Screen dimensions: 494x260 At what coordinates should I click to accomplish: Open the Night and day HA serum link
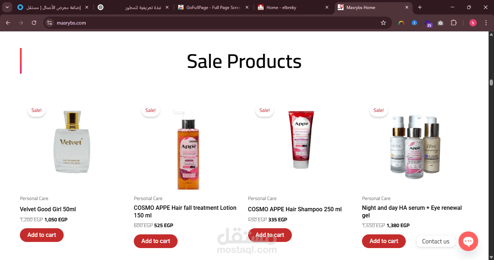pos(412,212)
